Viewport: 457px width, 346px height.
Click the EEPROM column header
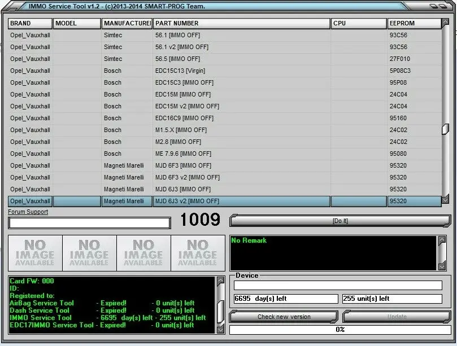tap(414, 23)
